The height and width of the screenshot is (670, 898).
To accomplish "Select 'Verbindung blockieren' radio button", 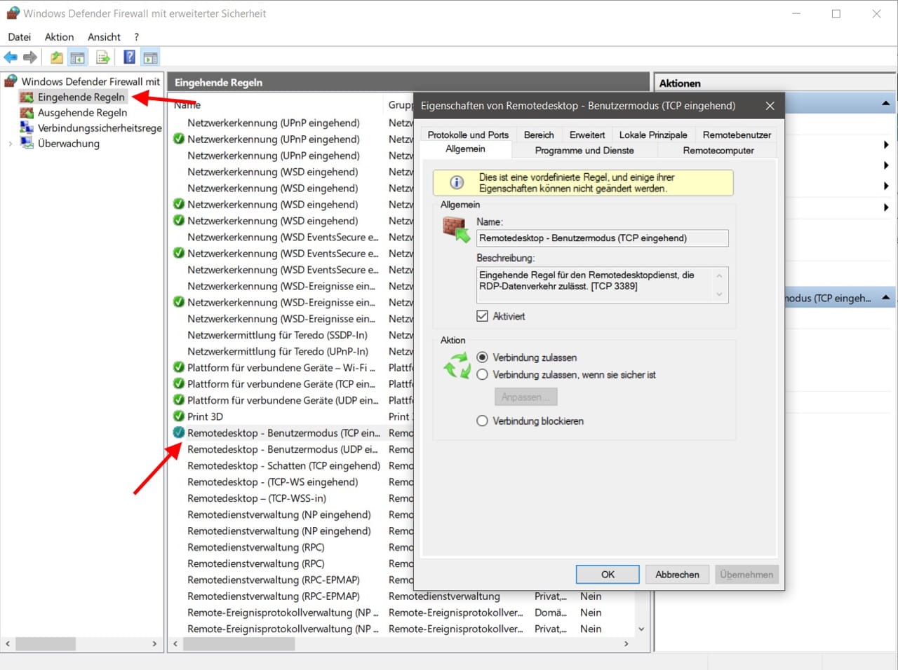I will pos(482,421).
